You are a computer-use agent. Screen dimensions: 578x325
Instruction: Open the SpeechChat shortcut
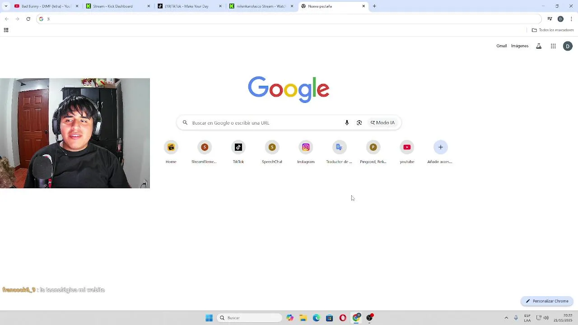[272, 153]
